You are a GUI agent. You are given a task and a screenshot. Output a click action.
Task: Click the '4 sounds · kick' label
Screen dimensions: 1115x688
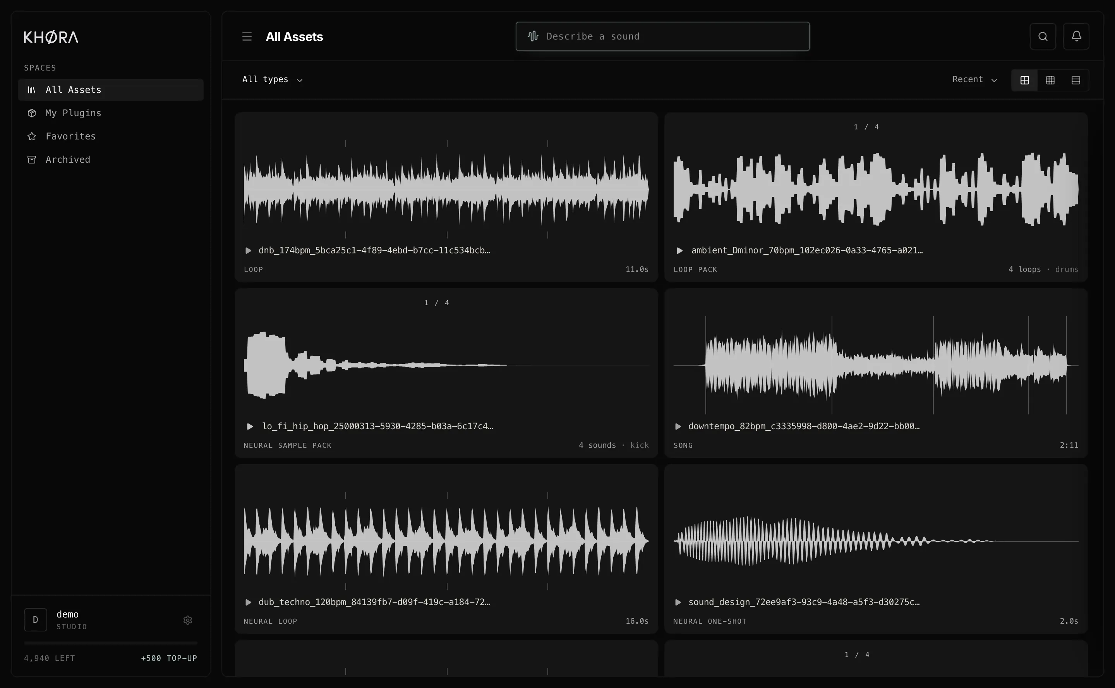[613, 445]
